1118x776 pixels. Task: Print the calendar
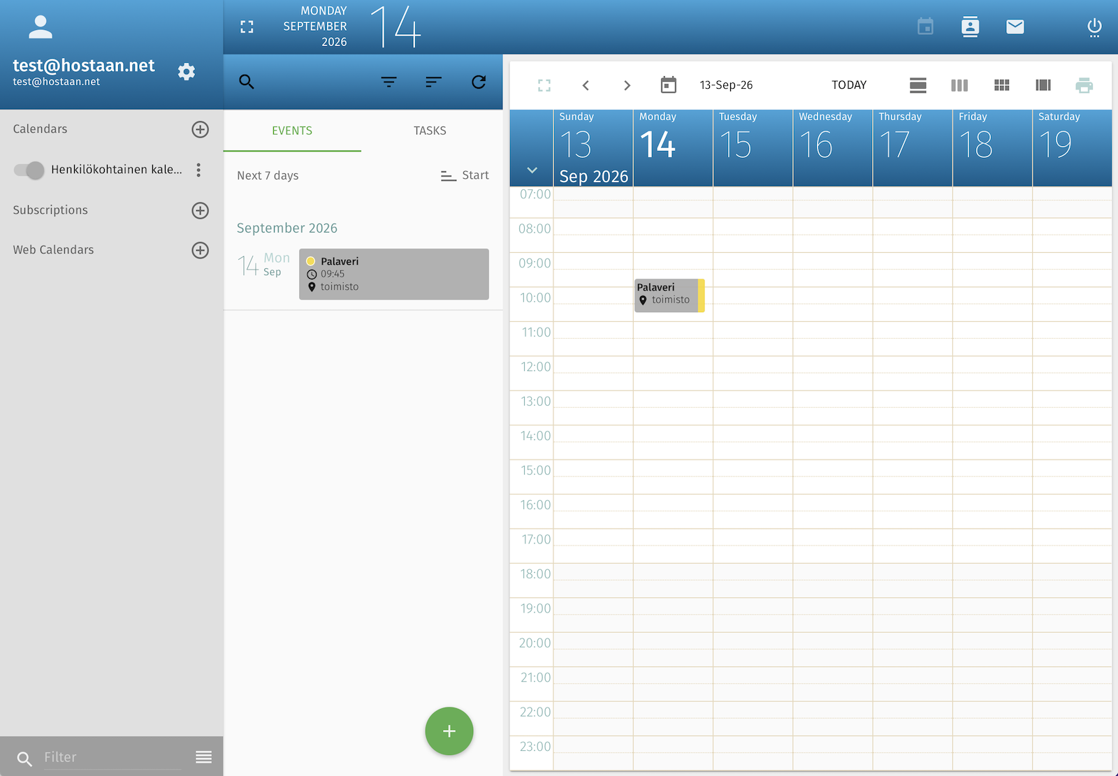tap(1084, 85)
